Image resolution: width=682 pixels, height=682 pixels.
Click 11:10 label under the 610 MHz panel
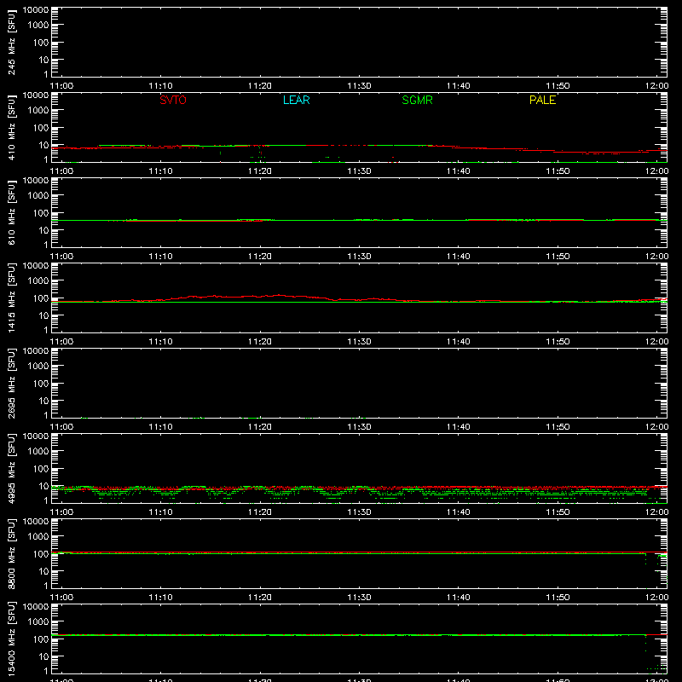[160, 257]
